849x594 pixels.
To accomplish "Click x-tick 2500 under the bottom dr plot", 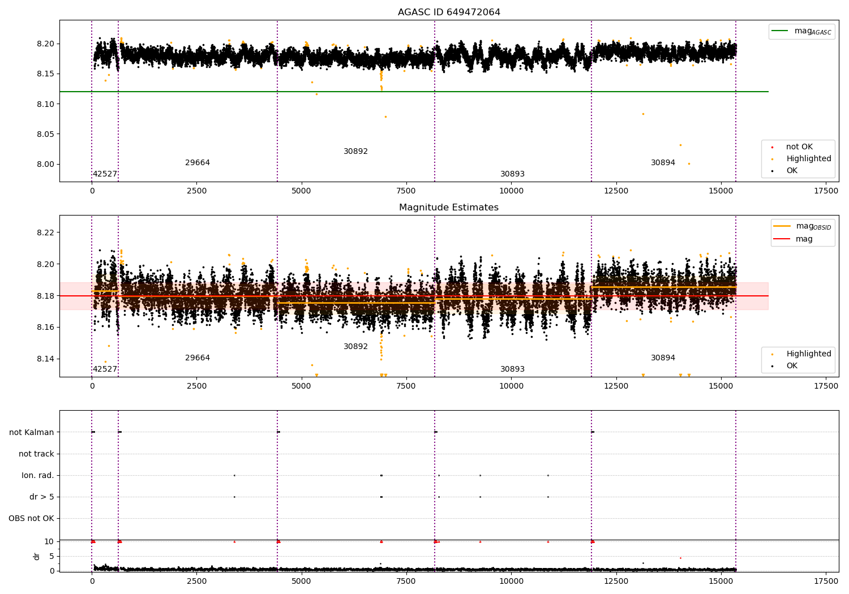I will coord(196,581).
